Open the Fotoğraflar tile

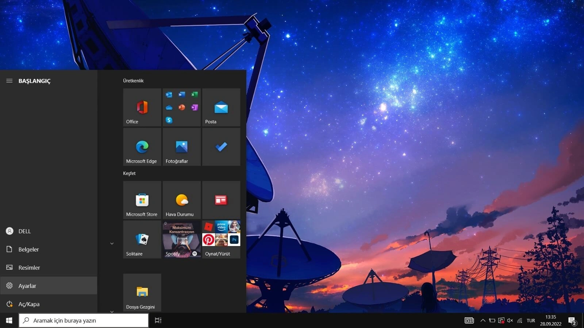click(181, 147)
